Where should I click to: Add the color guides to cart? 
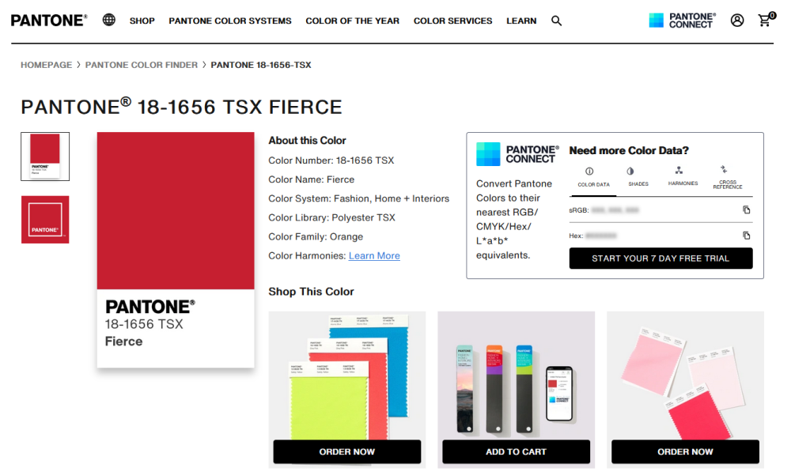[516, 451]
